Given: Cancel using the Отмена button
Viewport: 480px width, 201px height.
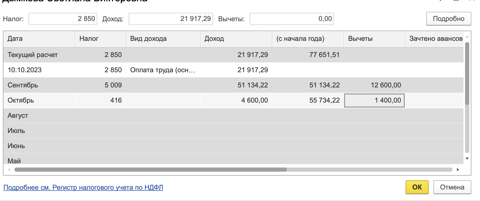Looking at the screenshot, I should click(452, 187).
